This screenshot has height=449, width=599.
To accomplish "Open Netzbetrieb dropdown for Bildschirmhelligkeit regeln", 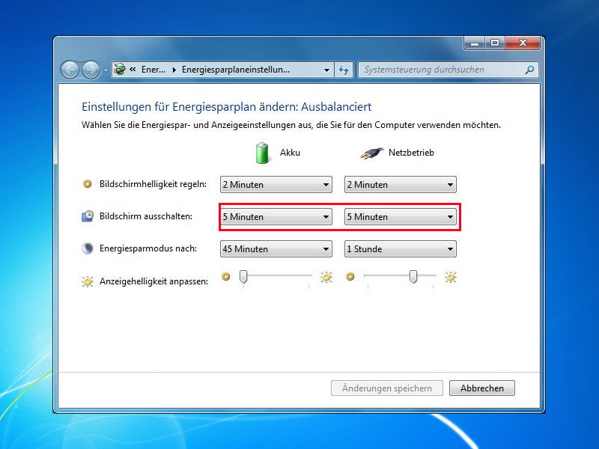I will pos(401,184).
